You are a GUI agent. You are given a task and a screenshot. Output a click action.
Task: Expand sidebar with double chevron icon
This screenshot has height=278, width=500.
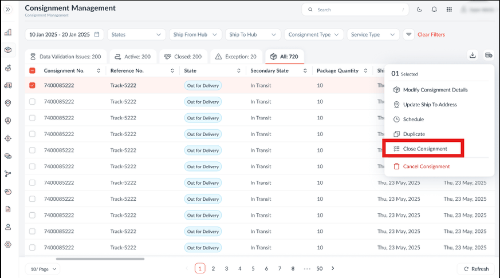point(8,10)
